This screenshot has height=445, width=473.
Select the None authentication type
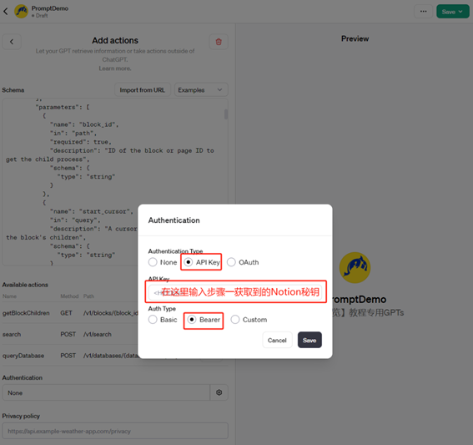[x=153, y=262]
